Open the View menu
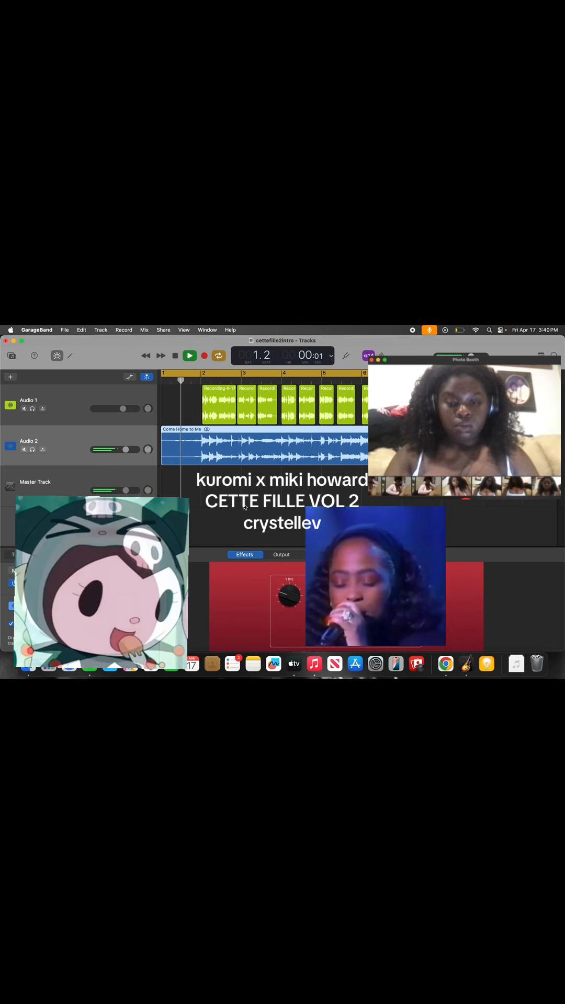565x1004 pixels. point(184,330)
